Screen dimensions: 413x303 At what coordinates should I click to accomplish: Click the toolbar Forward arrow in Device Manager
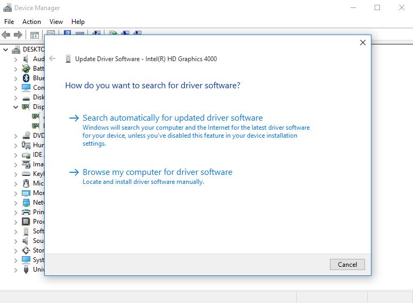click(18, 35)
